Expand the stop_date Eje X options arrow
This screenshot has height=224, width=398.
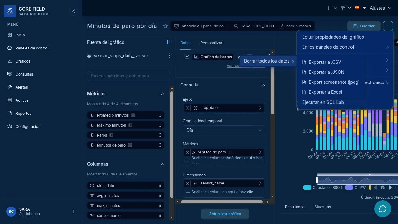click(x=260, y=108)
